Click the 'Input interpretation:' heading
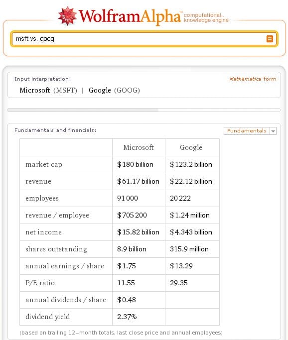The image size is (288, 340). click(x=43, y=79)
